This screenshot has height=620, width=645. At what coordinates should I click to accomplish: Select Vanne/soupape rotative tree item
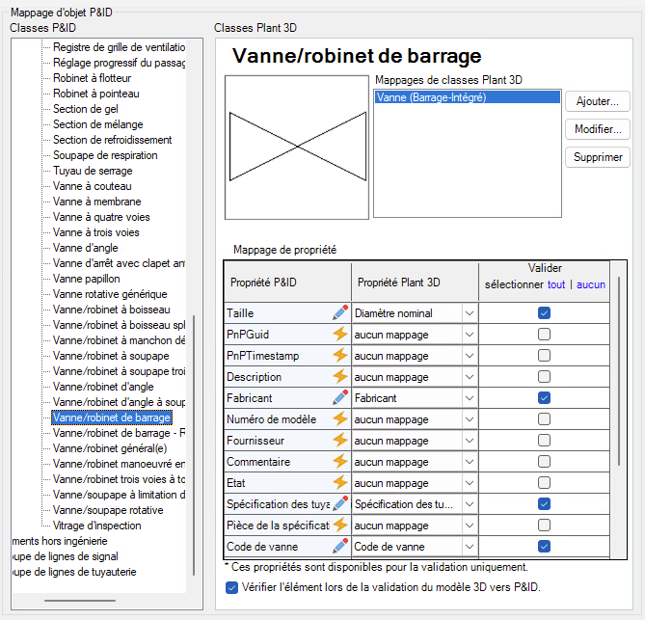click(108, 510)
